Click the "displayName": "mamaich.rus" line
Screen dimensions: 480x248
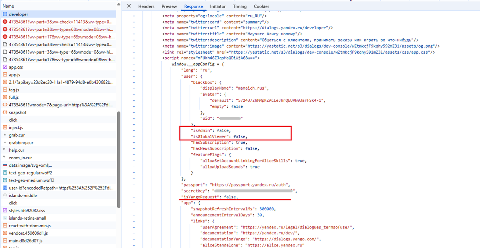pyautogui.click(x=235, y=88)
